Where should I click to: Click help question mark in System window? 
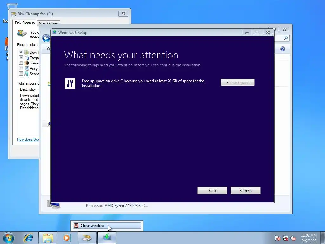pyautogui.click(x=283, y=49)
